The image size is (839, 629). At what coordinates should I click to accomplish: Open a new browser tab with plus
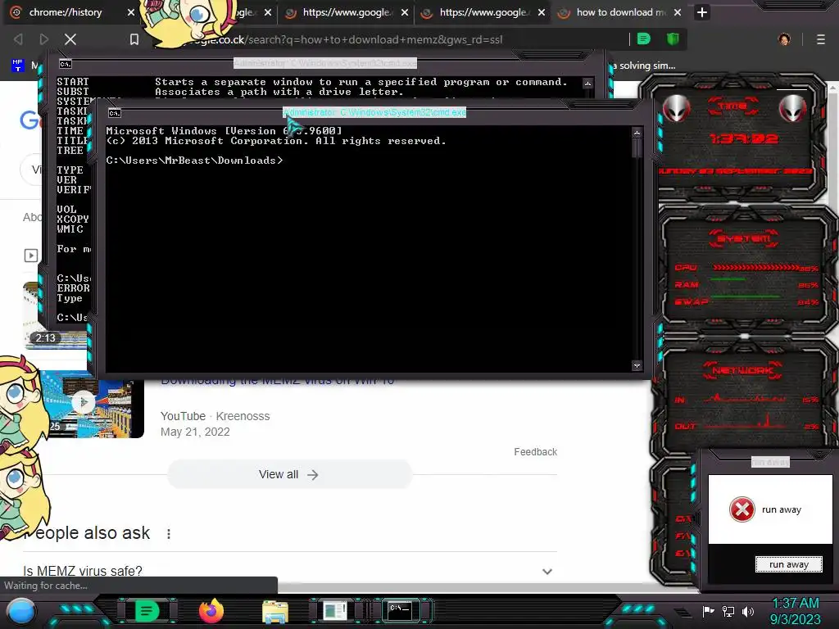(702, 12)
